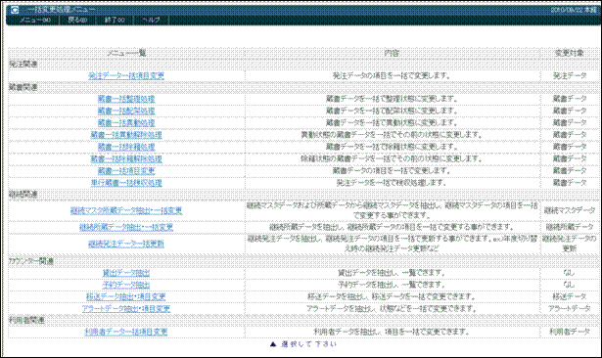Follow the 蔵書一括整理処理 link
602x358 pixels.
pyautogui.click(x=126, y=99)
